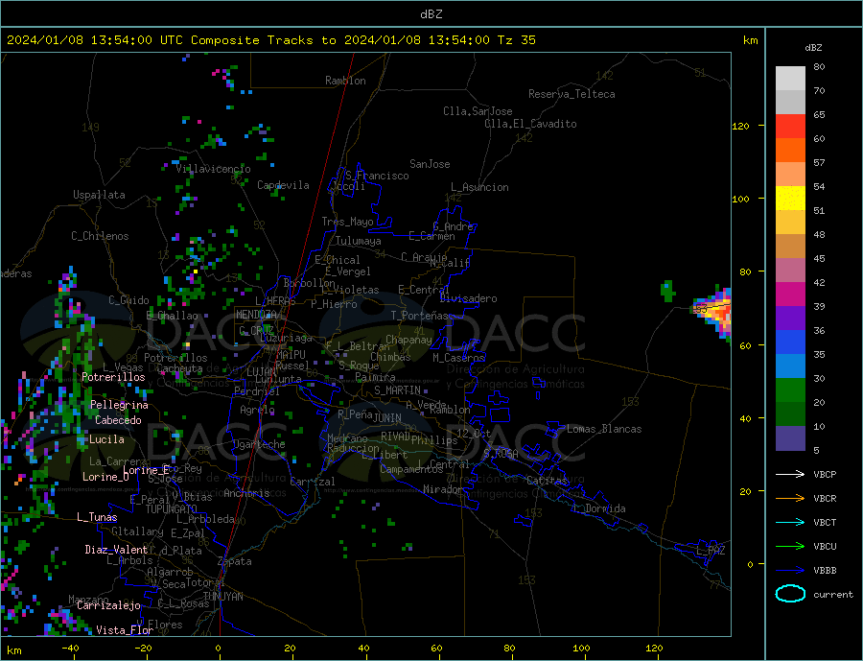863x661 pixels.
Task: Click the Lomas_Blancas label
Action: (604, 429)
